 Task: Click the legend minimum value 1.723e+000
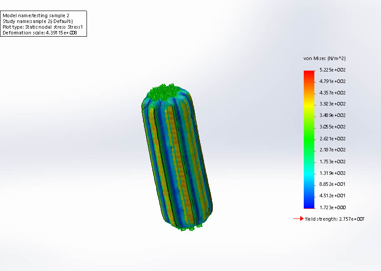pos(332,207)
